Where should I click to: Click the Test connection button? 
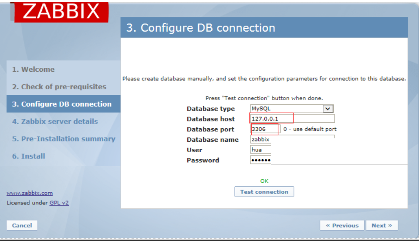coord(264,192)
